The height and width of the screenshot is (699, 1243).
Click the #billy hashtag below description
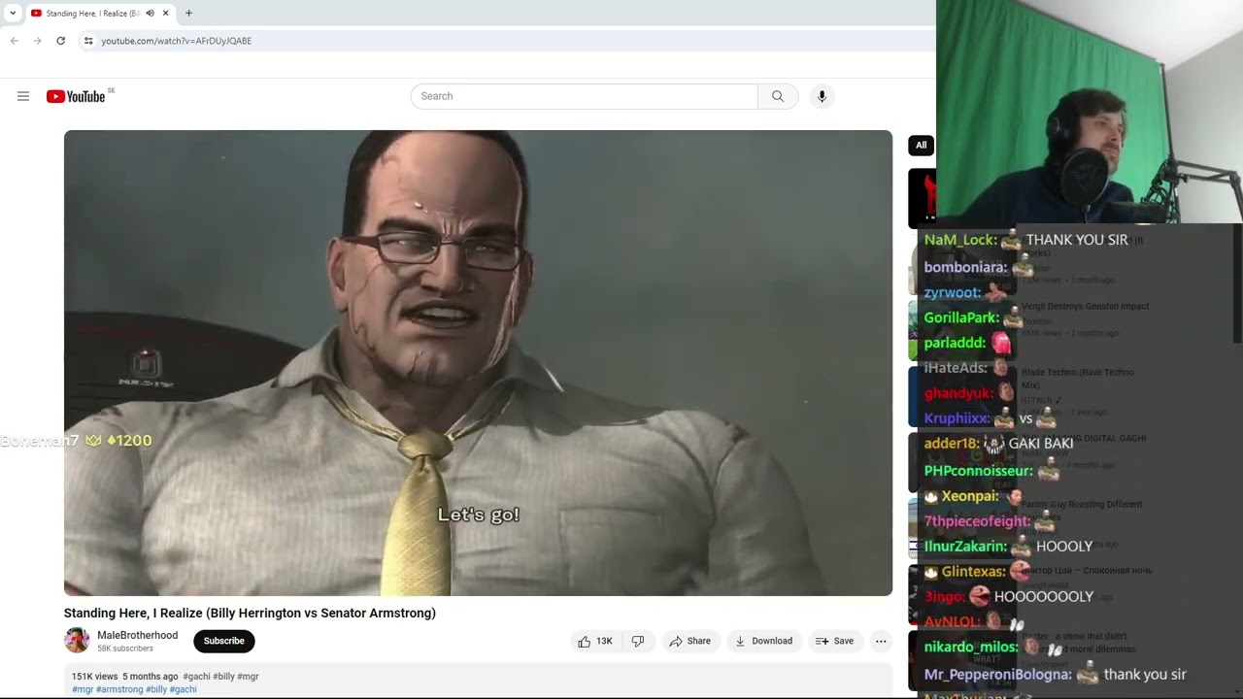pyautogui.click(x=156, y=689)
